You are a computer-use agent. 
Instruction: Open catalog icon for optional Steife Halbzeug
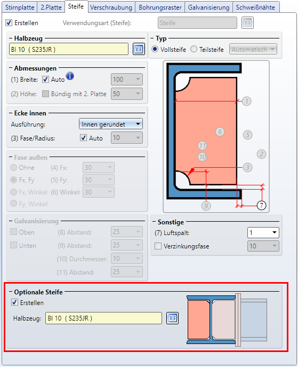[172, 318]
